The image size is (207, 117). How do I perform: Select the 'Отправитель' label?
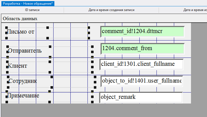coord(25,51)
